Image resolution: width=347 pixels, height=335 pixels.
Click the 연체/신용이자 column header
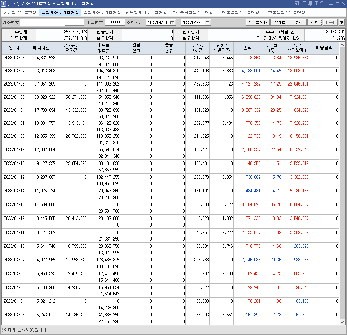click(222, 48)
